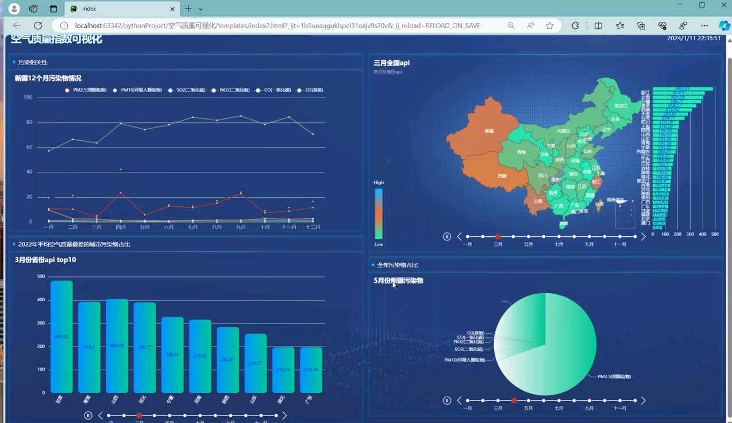This screenshot has height=423, width=732.
Task: Open browser essentials heart icon
Action: [662, 25]
